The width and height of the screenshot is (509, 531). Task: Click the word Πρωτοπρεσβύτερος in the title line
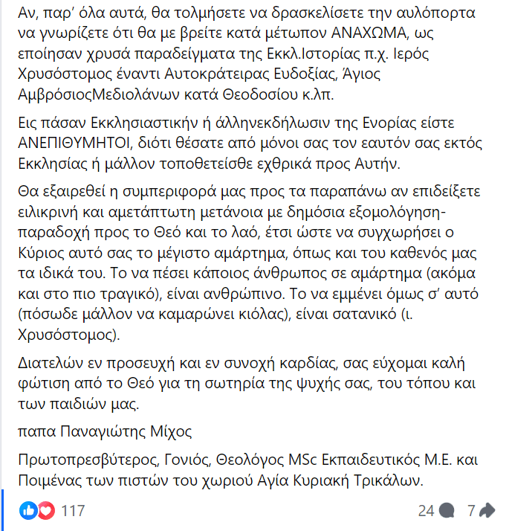coord(88,460)
